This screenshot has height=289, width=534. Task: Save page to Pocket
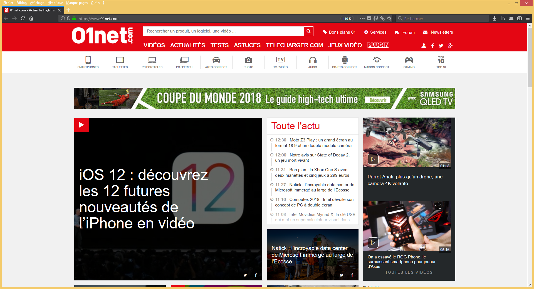pos(369,18)
